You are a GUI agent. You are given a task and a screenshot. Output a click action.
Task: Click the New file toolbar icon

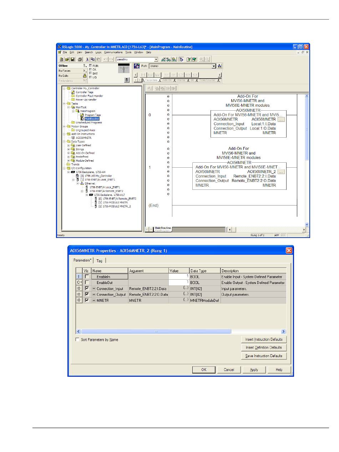click(61, 59)
